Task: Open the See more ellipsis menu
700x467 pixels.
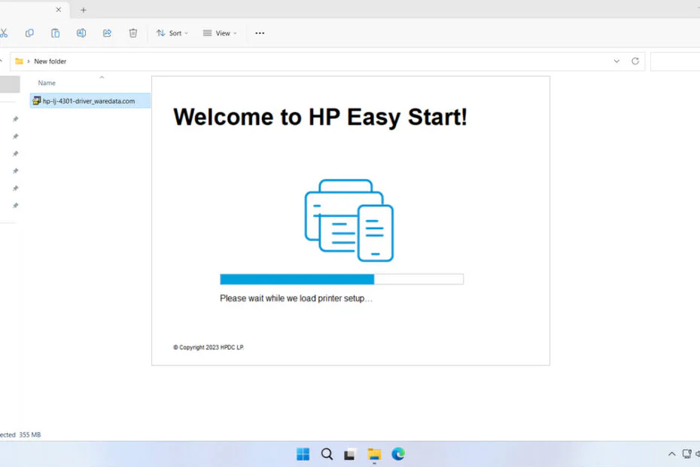Action: coord(260,33)
